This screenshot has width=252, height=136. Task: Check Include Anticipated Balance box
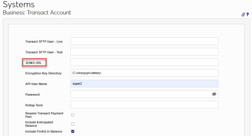(x=73, y=124)
